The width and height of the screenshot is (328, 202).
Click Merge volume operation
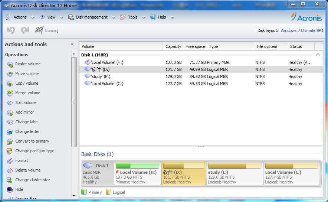[27, 93]
